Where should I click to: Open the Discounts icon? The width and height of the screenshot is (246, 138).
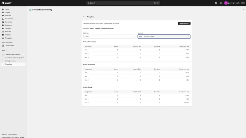3,25
